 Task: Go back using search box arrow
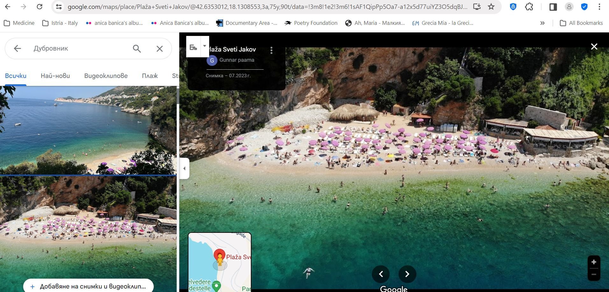(18, 48)
